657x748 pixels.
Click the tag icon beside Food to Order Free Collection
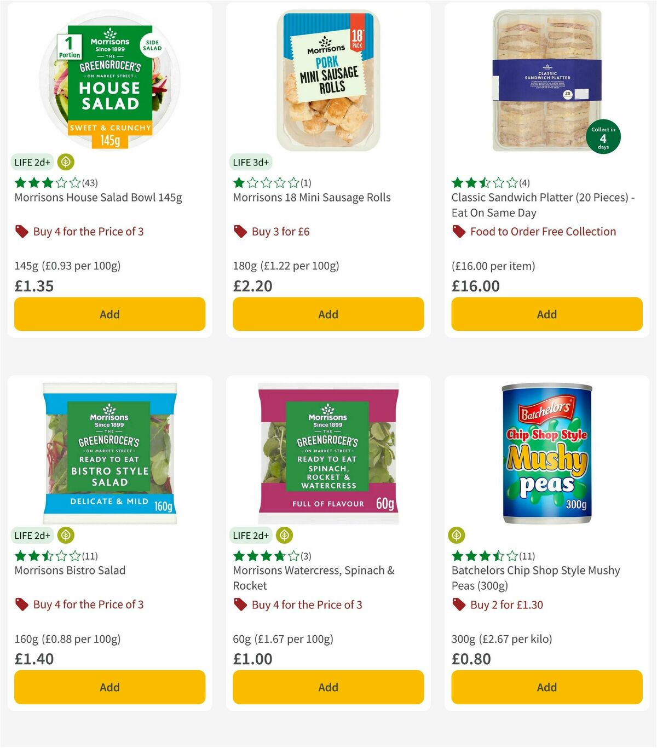coord(458,232)
